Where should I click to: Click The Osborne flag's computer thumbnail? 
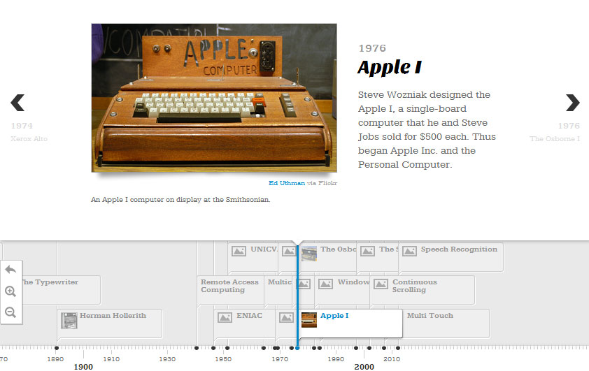click(309, 254)
